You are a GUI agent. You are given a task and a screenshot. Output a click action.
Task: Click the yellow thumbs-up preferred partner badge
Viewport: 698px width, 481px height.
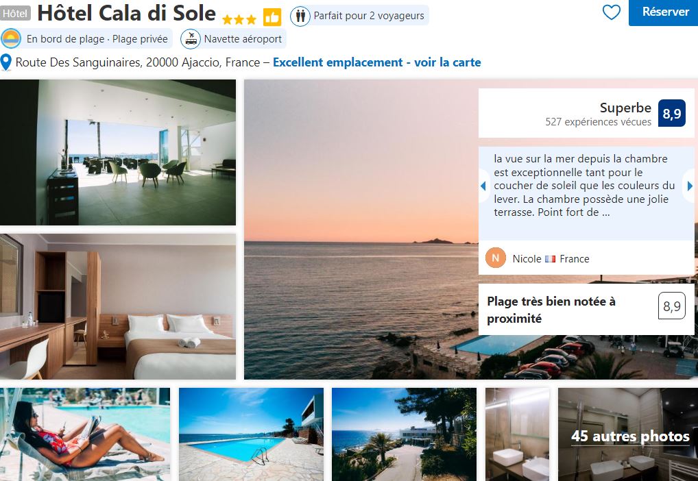272,17
